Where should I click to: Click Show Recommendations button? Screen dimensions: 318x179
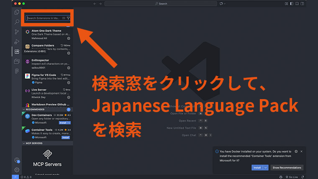click(x=287, y=167)
